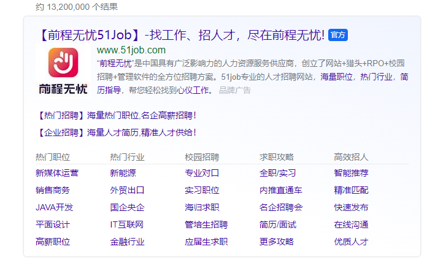Click the 校园招聘 column header
Viewport: 427px width, 260px height.
pyautogui.click(x=202, y=157)
